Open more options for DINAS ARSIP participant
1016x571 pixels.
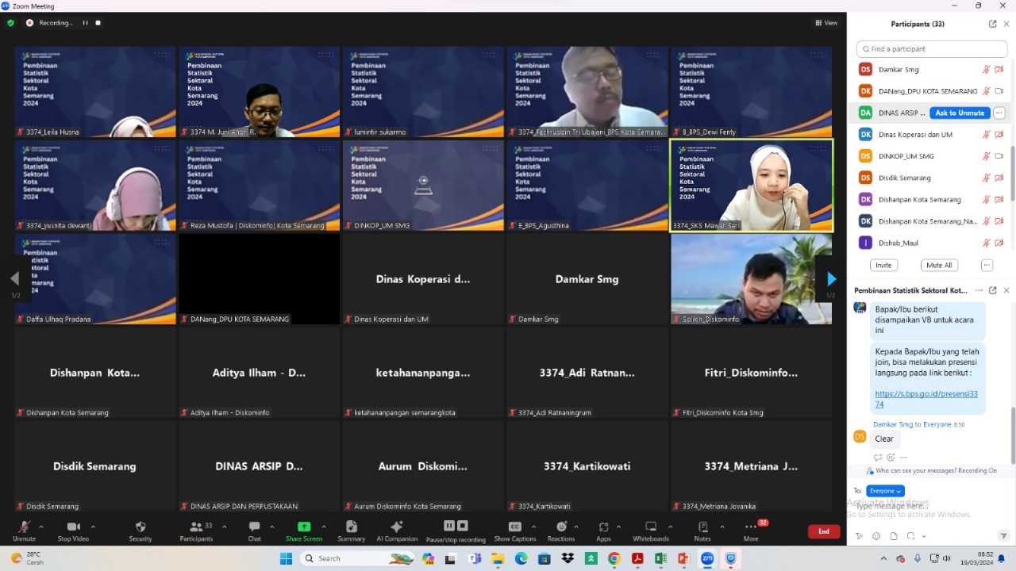pos(999,113)
